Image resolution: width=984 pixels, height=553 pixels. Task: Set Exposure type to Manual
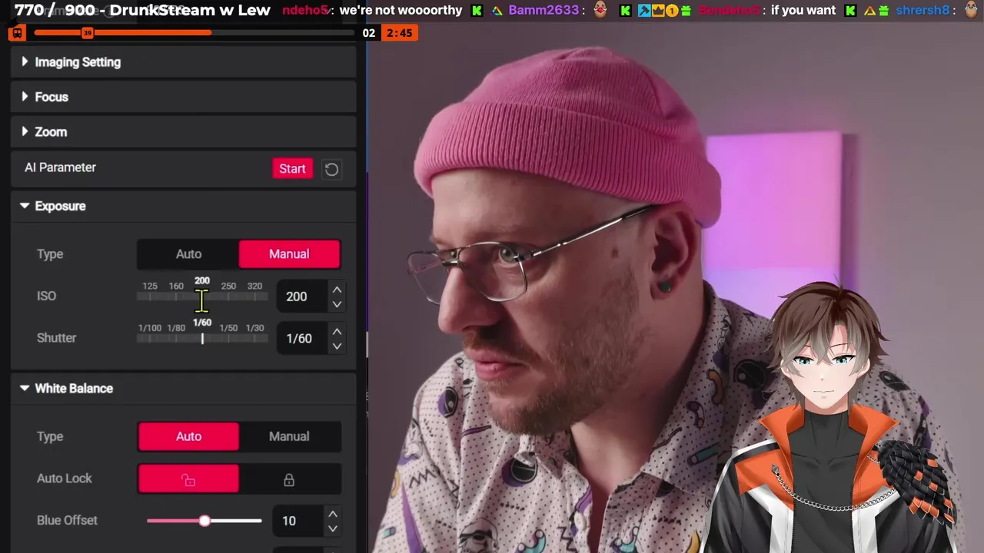[289, 254]
